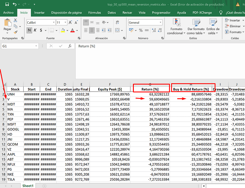Open the Paste (Pegar) clipboard icon
245x188 pixels.
(7, 22)
